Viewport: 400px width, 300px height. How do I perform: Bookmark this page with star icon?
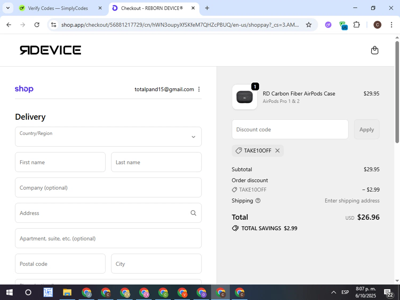coord(309,25)
